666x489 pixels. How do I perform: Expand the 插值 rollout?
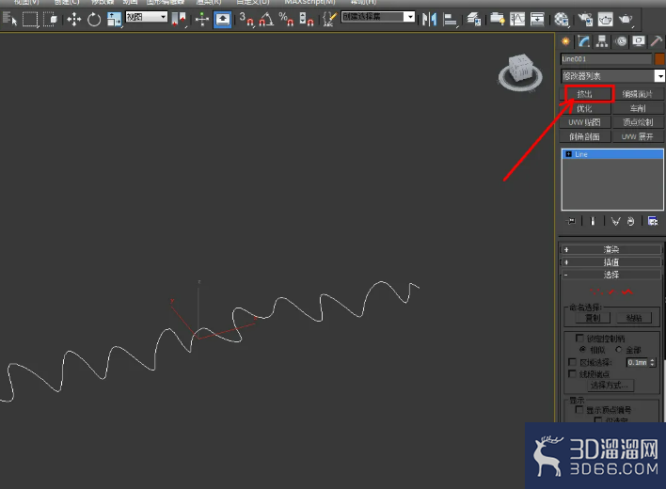[611, 262]
